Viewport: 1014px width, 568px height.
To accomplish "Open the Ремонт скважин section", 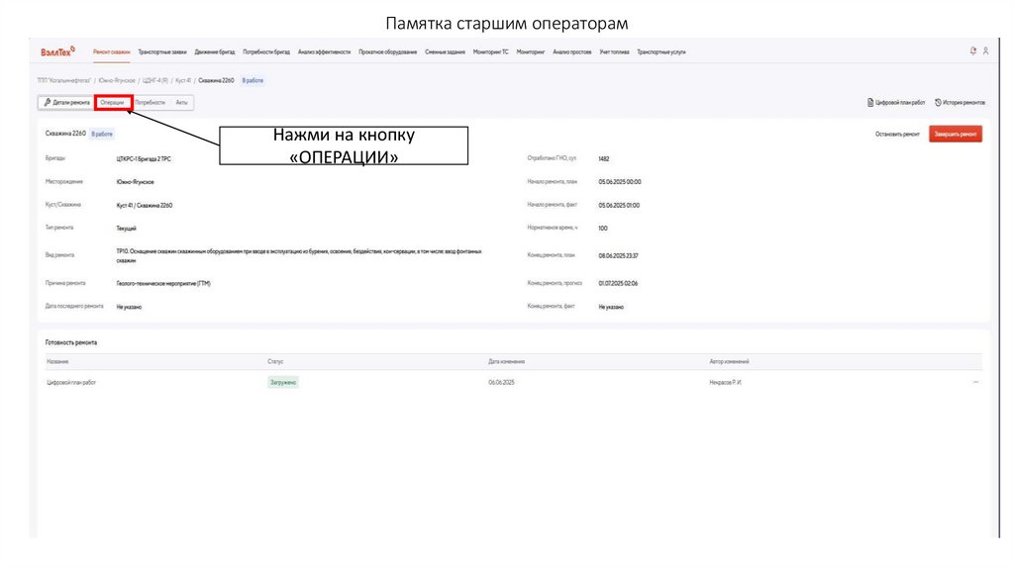I will (111, 51).
